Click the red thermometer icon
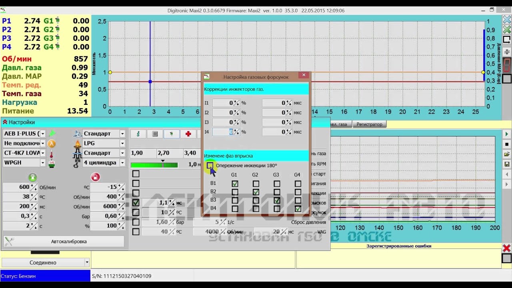 (52, 153)
